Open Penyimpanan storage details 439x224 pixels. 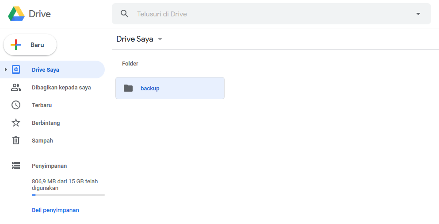pos(49,166)
